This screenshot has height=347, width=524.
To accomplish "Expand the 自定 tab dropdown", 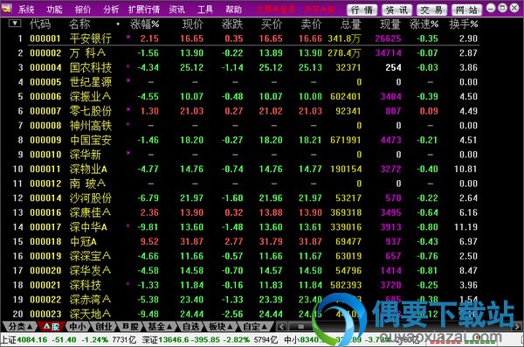I will tap(255, 326).
